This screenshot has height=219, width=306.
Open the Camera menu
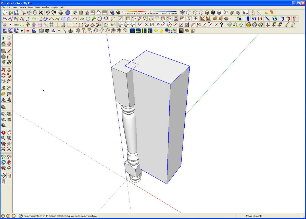point(22,7)
